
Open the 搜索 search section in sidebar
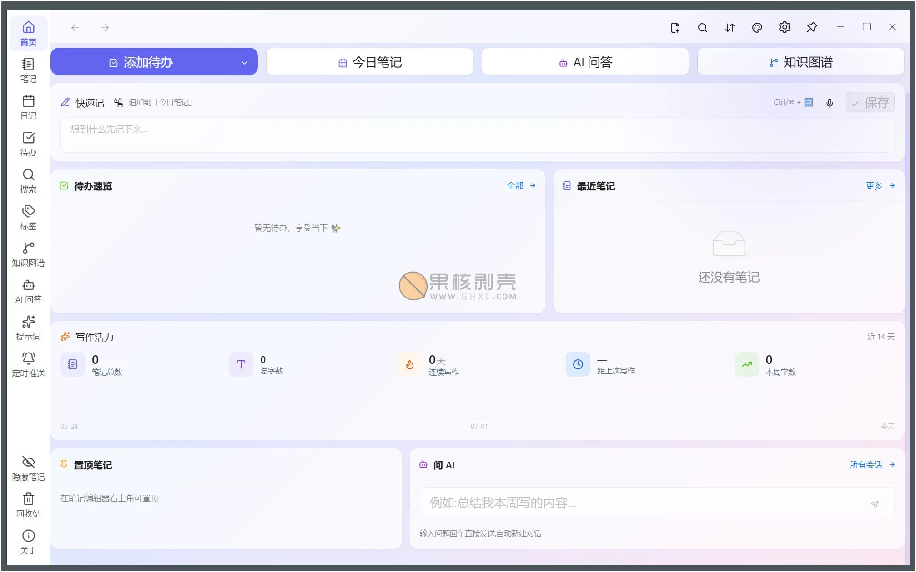point(28,181)
